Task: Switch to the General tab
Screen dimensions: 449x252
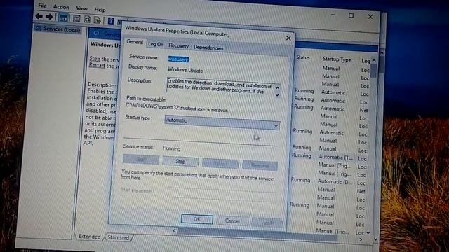Action: click(135, 42)
